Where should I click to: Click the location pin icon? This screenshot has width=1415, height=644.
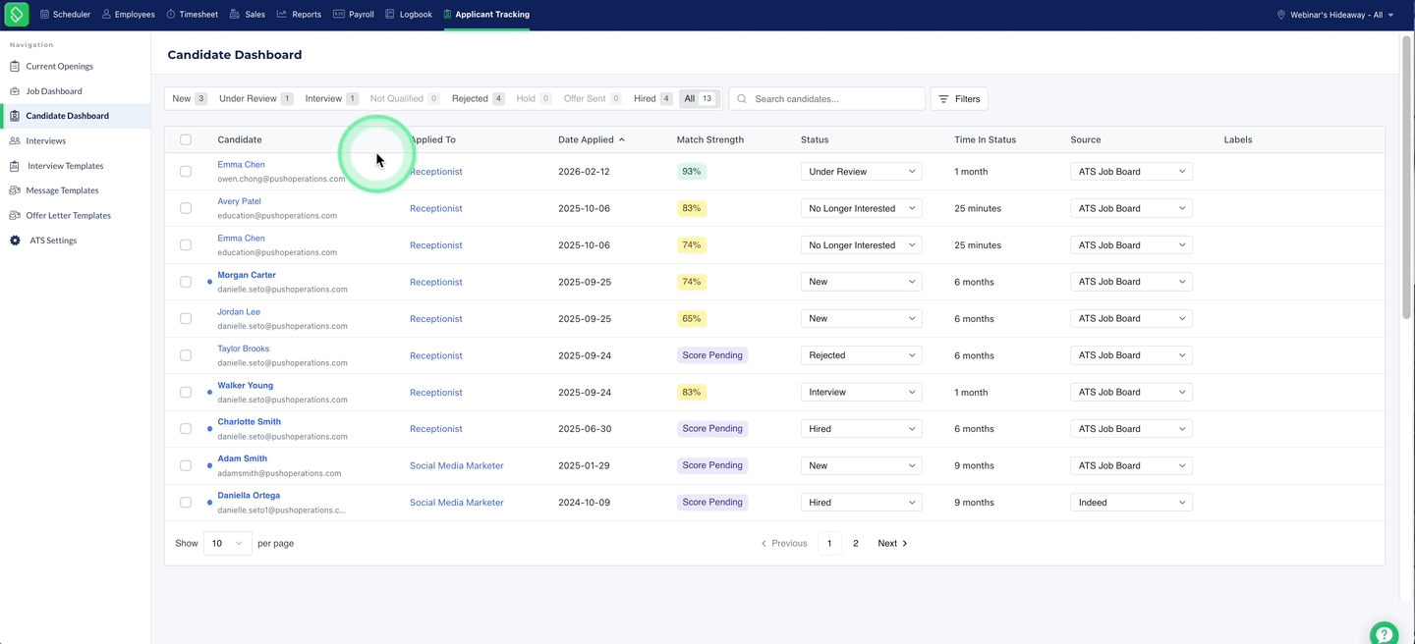pyautogui.click(x=1281, y=15)
